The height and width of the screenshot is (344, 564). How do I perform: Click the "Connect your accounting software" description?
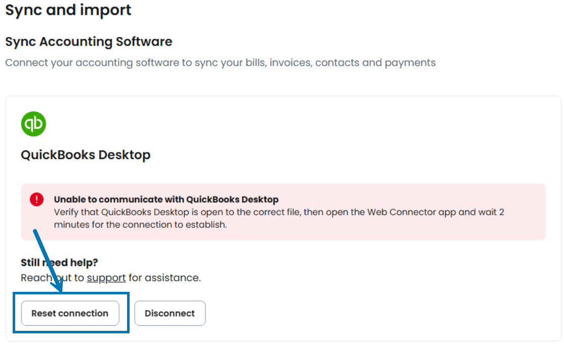tap(220, 63)
